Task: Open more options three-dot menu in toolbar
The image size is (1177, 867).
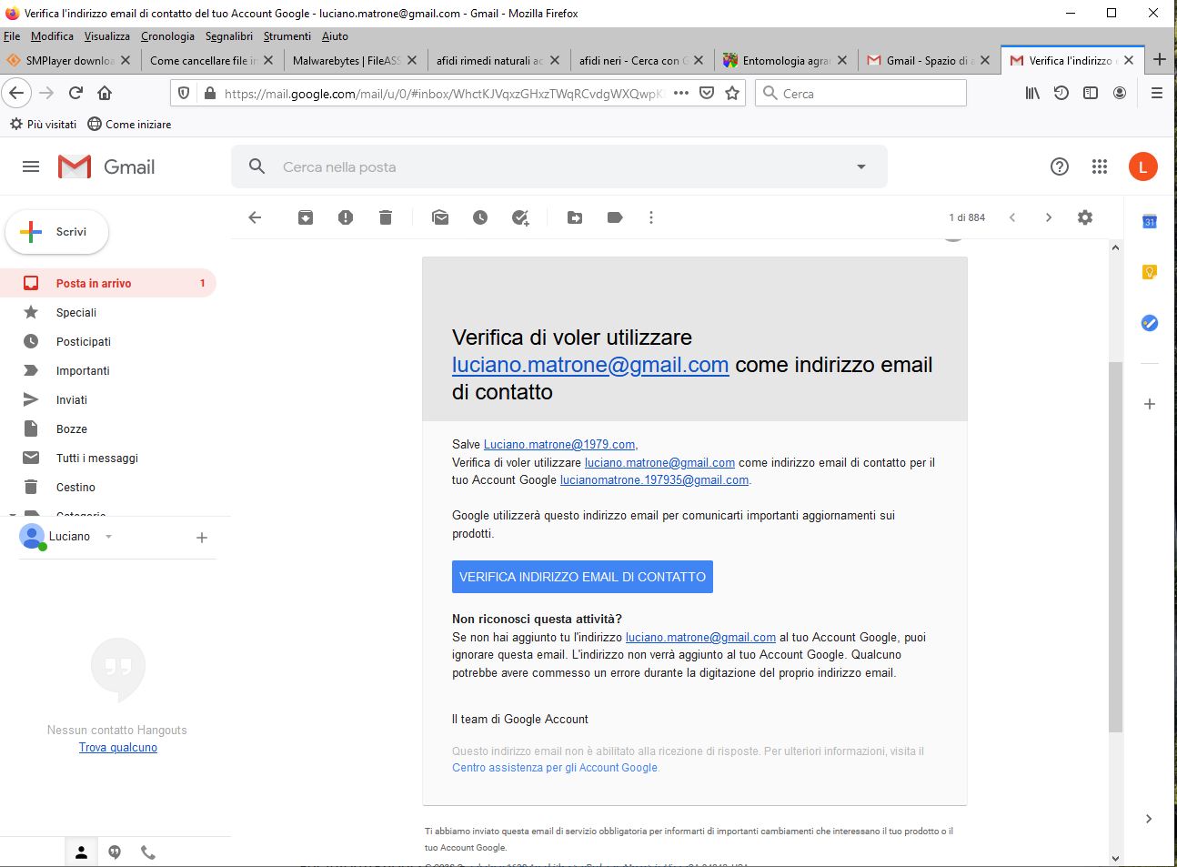Action: [651, 217]
